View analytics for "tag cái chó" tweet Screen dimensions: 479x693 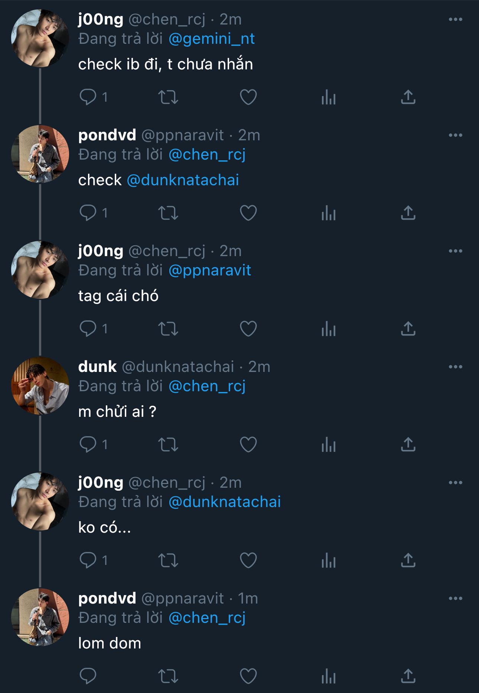[x=329, y=329]
